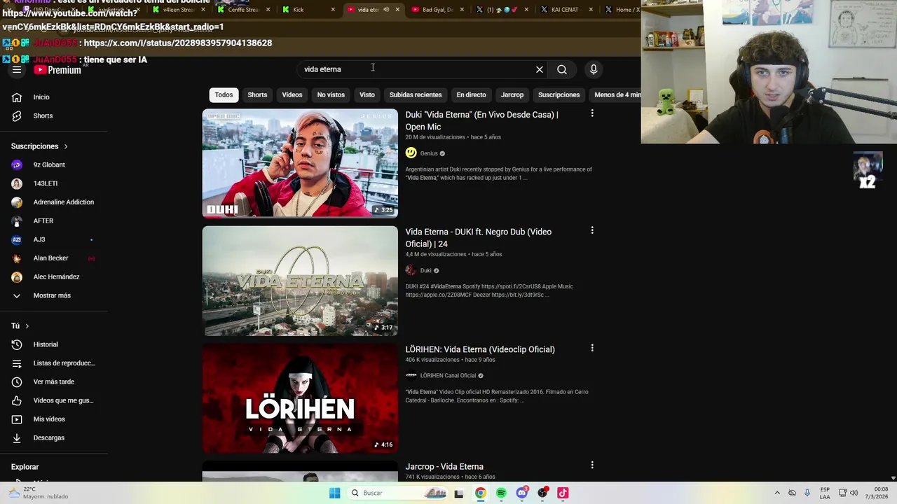Screen dimensions: 897x504
Task: Switch to the Kick browser tab
Action: [308, 10]
